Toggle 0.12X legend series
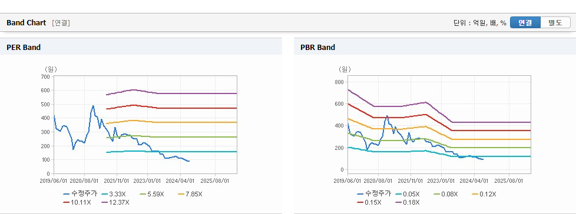Image resolution: width=576 pixels, height=214 pixels. 484,194
